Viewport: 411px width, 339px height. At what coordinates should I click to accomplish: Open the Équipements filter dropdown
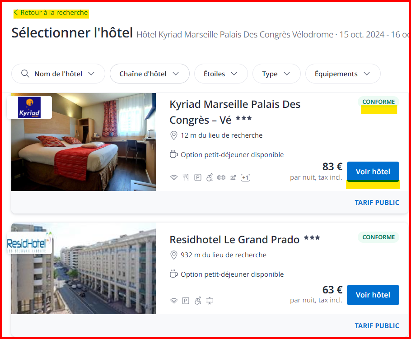pos(343,74)
